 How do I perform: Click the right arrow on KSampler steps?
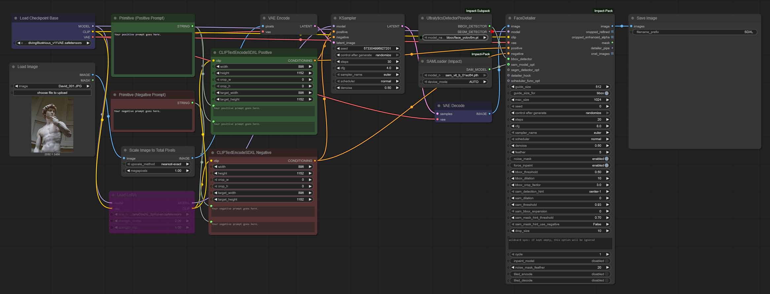397,62
